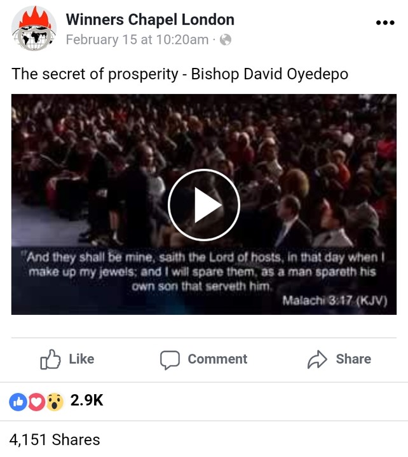This screenshot has width=408, height=457.
Task: Click the wow face reaction emoji
Action: (55, 402)
